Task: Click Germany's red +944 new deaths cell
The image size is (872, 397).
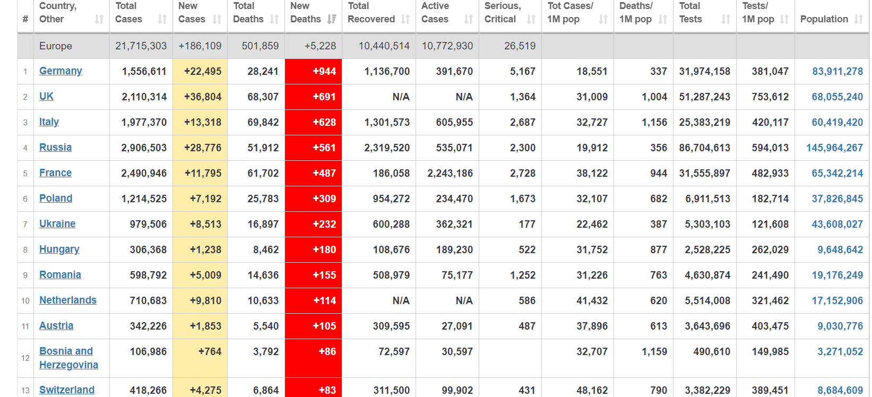Action: coord(313,71)
